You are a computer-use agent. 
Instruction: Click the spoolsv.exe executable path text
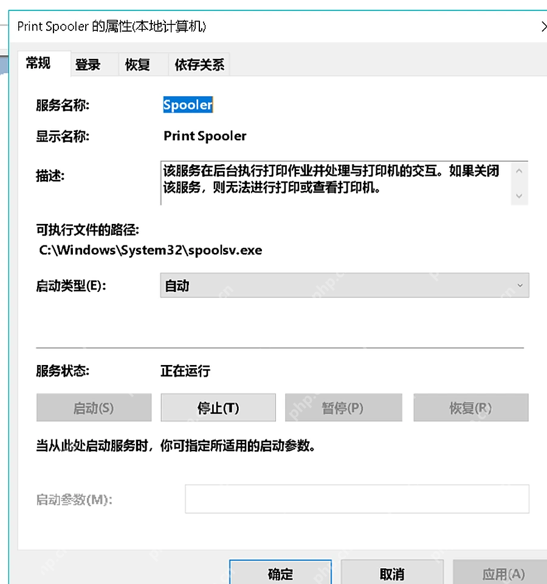[151, 250]
